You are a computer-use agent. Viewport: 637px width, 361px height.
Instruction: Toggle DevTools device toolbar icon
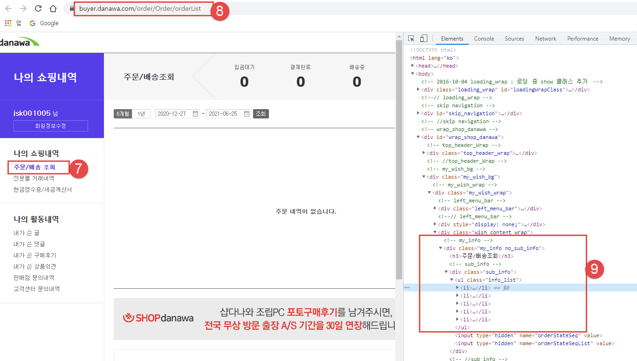click(424, 39)
